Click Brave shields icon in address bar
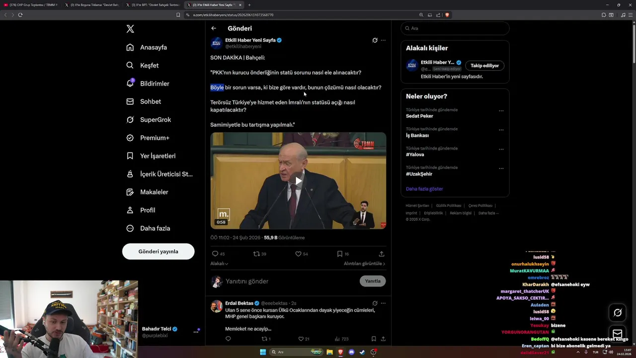636x358 pixels. 447,15
